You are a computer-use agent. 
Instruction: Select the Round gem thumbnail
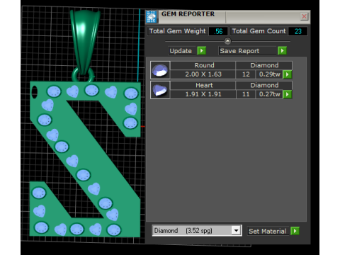(x=160, y=70)
